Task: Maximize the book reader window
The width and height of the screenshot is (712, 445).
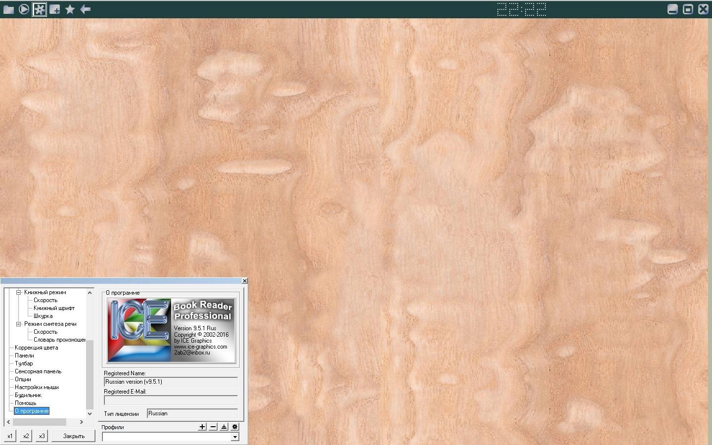Action: tap(688, 9)
